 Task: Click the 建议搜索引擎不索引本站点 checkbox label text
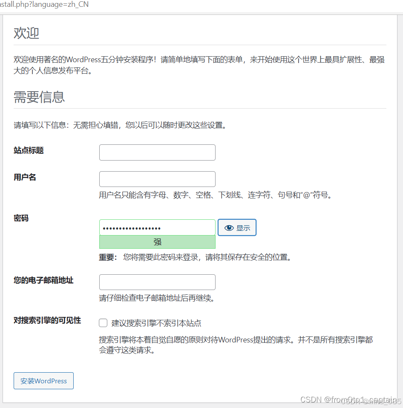click(x=156, y=323)
